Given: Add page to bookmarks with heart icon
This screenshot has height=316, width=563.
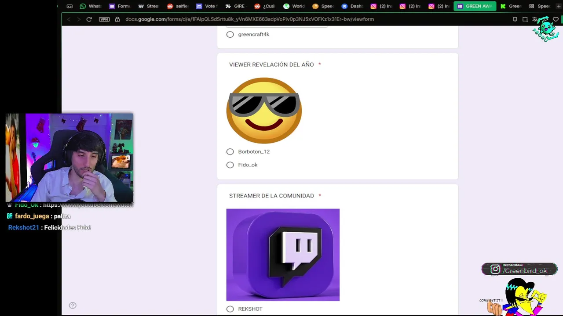Looking at the screenshot, I should (x=556, y=19).
